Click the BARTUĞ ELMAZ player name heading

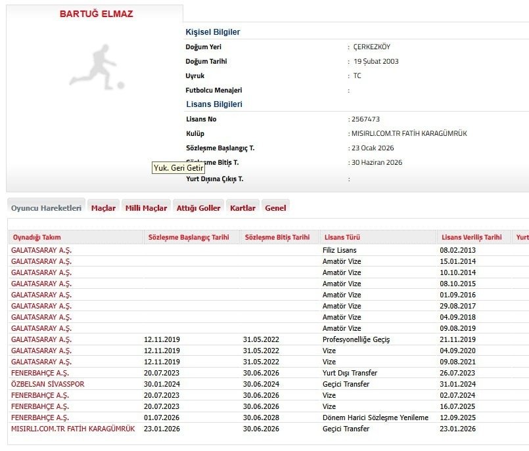pyautogui.click(x=96, y=14)
